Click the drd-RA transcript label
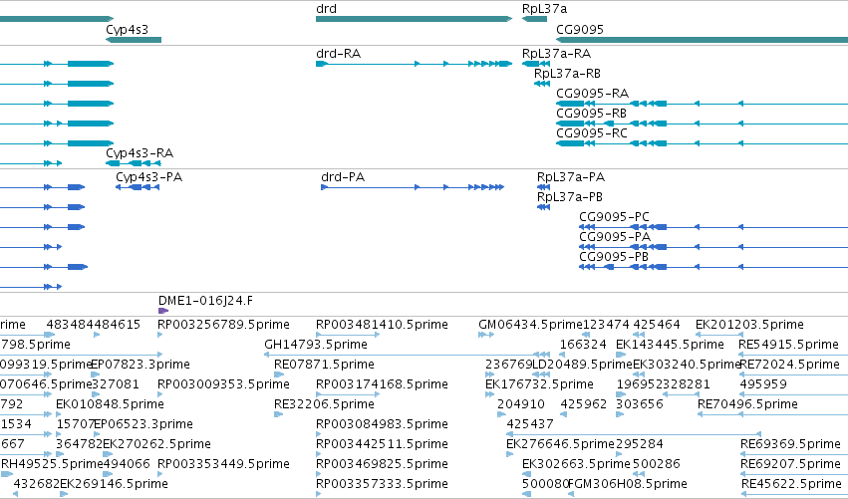This screenshot has height=499, width=848. click(338, 54)
